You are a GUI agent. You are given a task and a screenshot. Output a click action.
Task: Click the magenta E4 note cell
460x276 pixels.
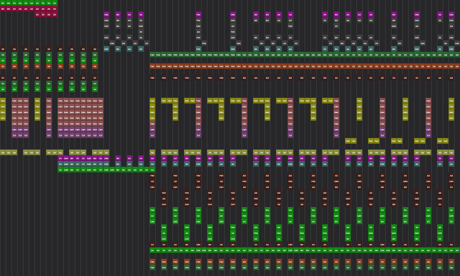(x=60, y=158)
